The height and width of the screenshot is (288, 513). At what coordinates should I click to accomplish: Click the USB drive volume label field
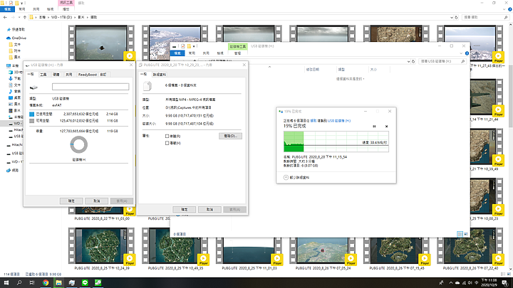[90, 87]
